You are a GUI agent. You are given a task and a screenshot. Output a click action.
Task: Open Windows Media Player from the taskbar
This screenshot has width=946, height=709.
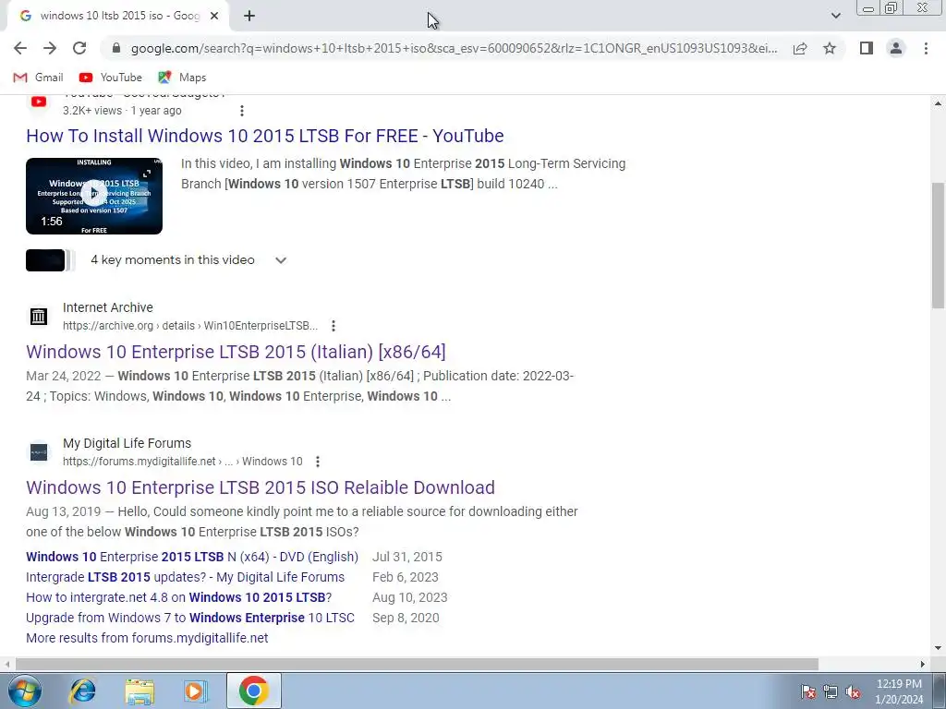[196, 691]
